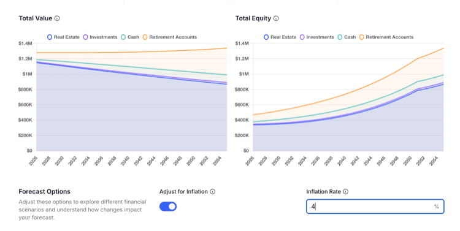Open the Adjust for Inflation info tooltip icon
The image size is (460, 231).
point(213,191)
